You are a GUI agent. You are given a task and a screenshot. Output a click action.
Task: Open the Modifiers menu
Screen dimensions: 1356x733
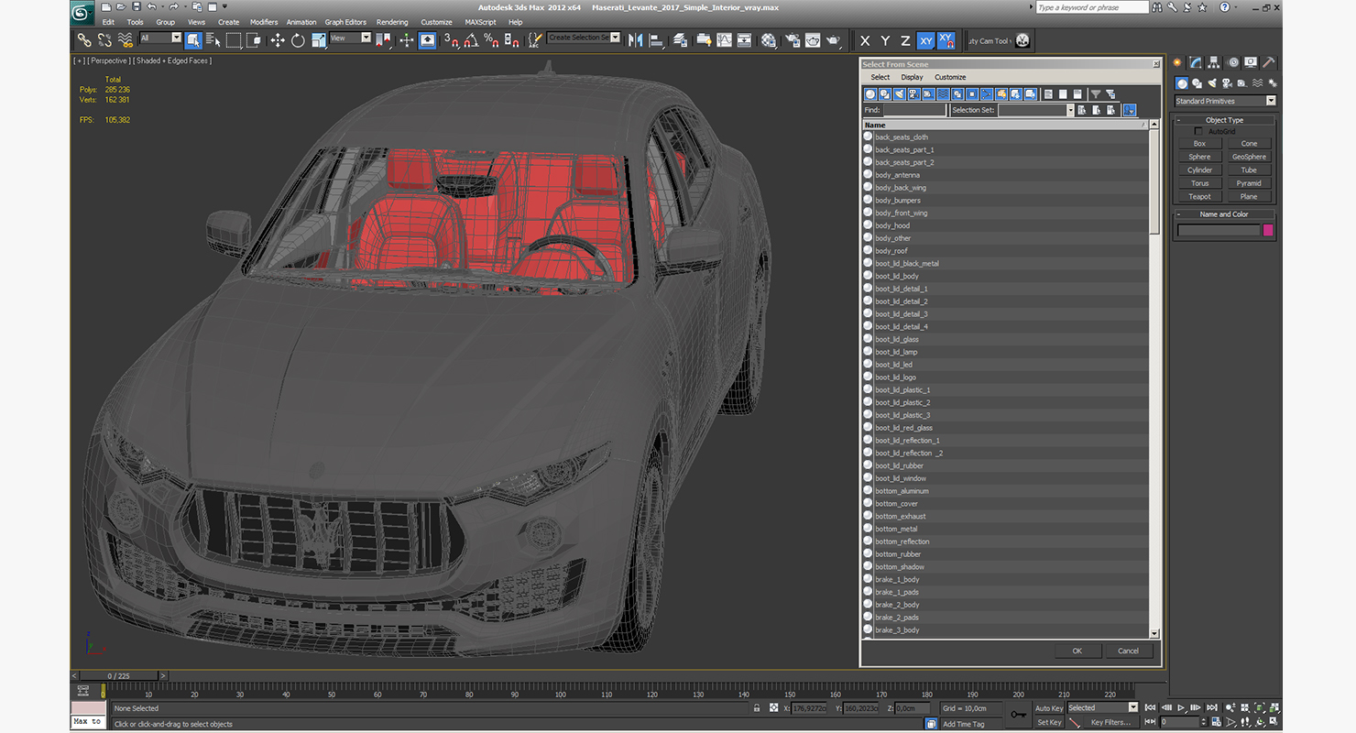click(x=264, y=22)
